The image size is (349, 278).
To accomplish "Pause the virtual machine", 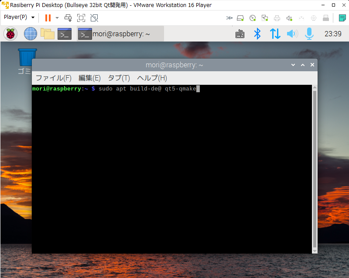I will click(x=48, y=18).
